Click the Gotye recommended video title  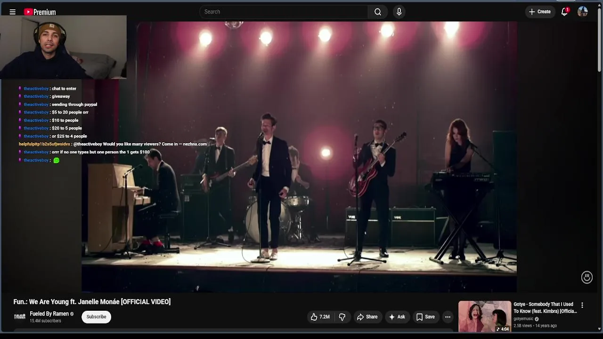(x=545, y=308)
